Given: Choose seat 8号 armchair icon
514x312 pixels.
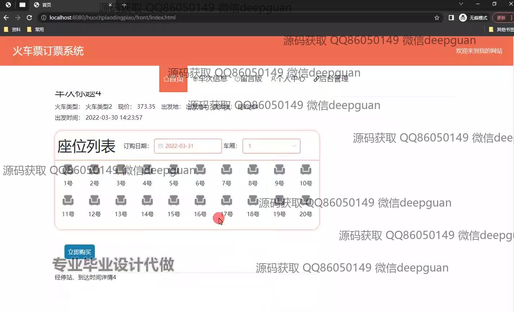Looking at the screenshot, I should pyautogui.click(x=253, y=169).
